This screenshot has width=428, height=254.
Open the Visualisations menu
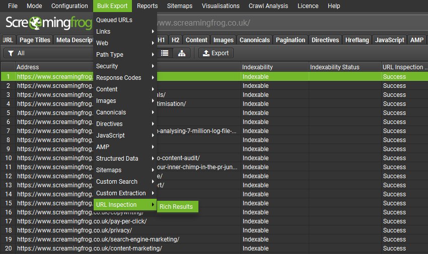221,6
